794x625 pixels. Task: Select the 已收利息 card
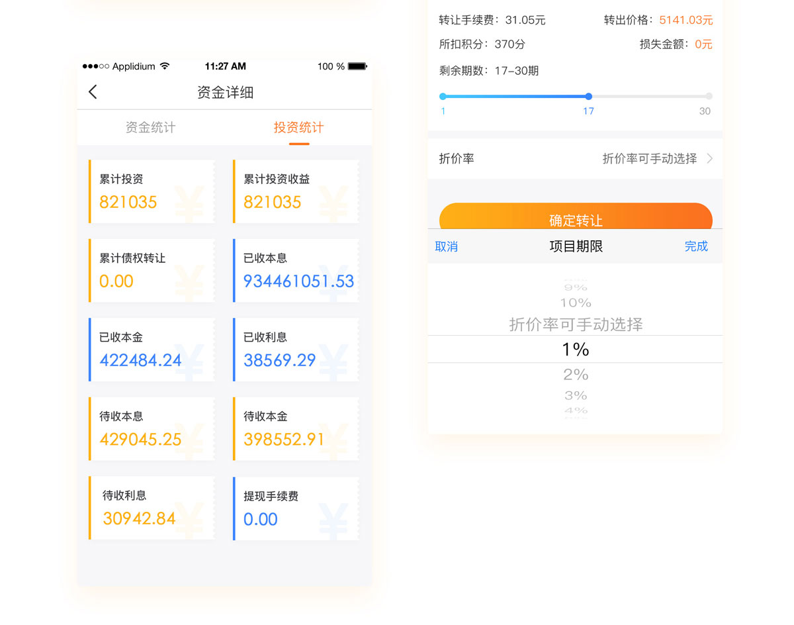tap(296, 350)
